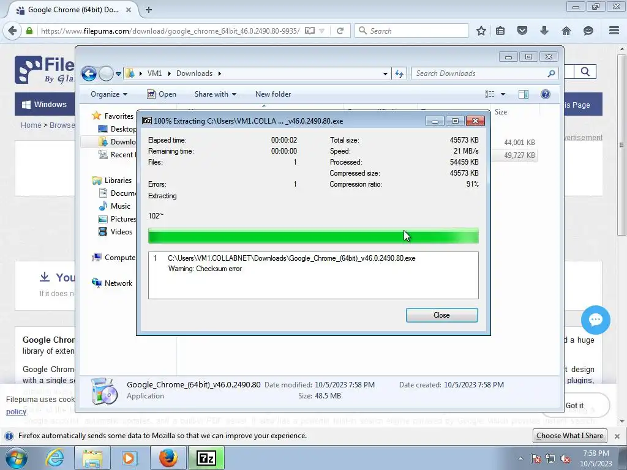The image size is (627, 470).
Task: Open the Organize menu in Explorer
Action: [109, 94]
